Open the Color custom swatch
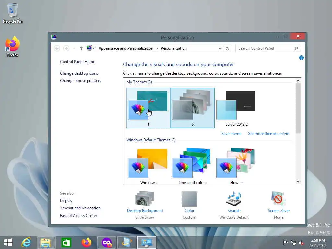Screen dimensions: 332x249 point(189,199)
